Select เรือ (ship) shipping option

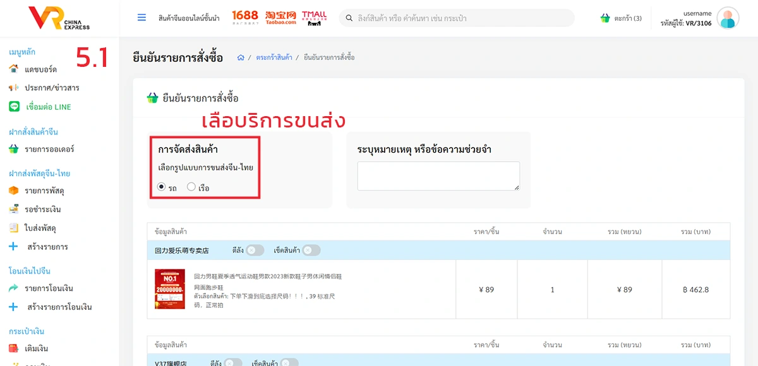[191, 187]
